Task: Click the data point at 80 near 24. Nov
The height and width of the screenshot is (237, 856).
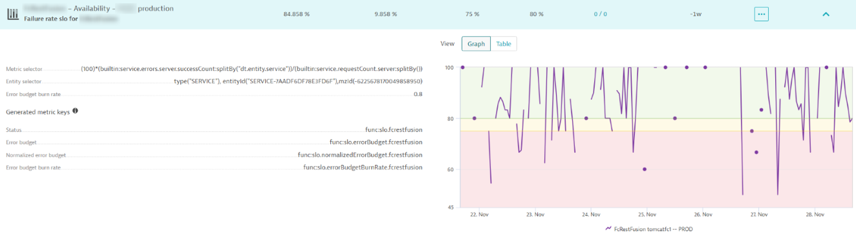Action: [x=586, y=118]
